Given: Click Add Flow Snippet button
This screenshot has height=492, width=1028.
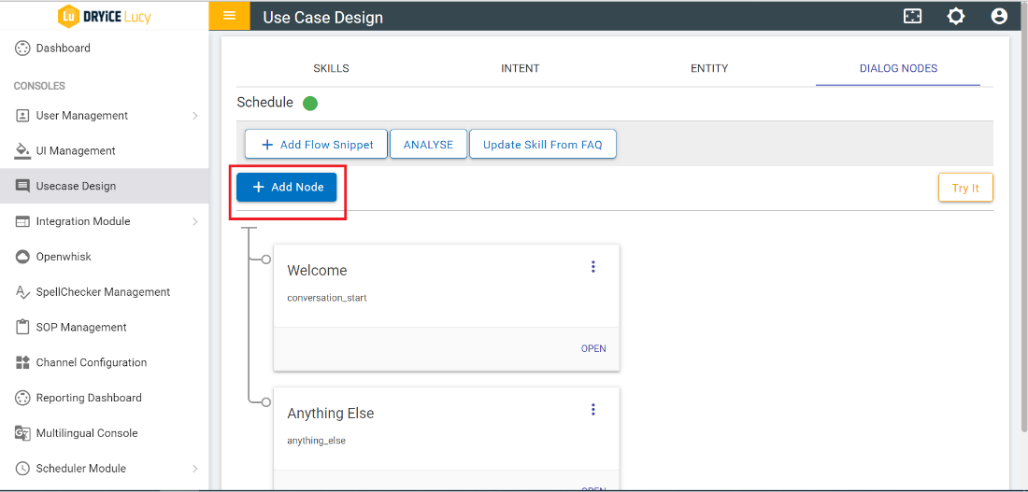Looking at the screenshot, I should [316, 145].
